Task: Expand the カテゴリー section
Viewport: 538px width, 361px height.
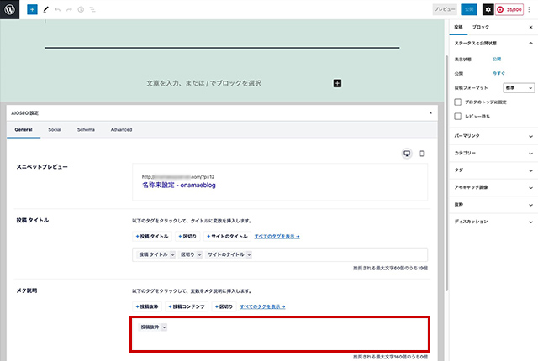Action: [493, 153]
